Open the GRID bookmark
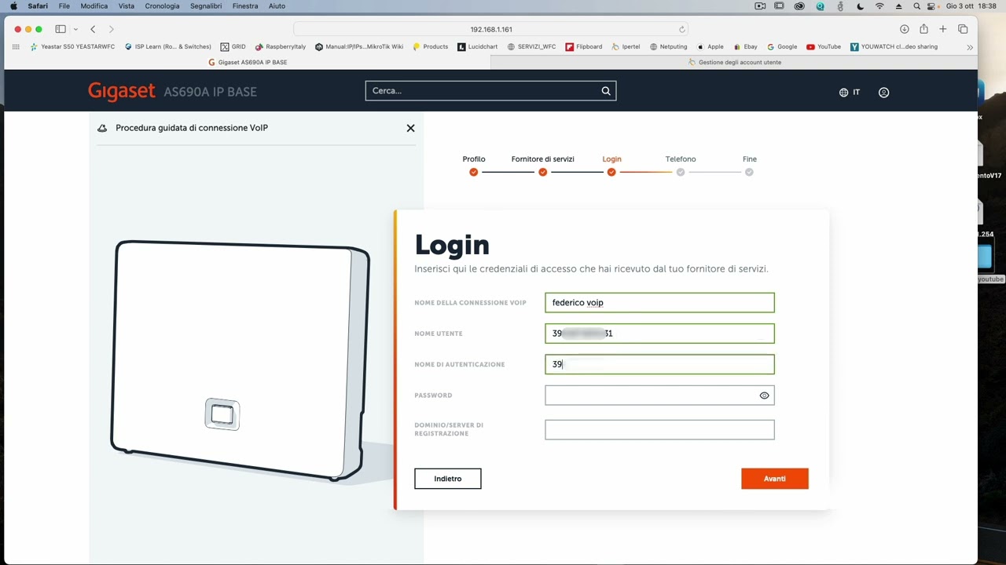 [x=233, y=47]
